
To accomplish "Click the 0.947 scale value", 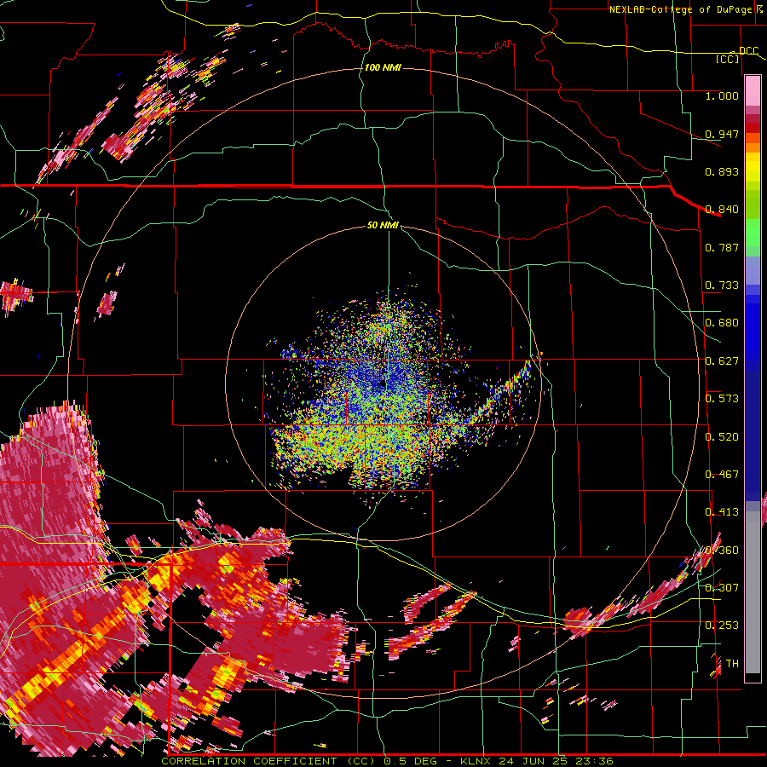I will 722,134.
